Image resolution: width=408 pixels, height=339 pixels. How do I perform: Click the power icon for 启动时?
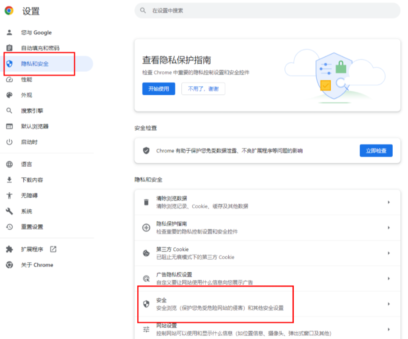coord(9,142)
